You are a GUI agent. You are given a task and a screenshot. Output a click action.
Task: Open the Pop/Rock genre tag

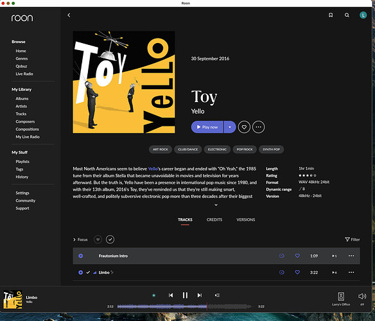[x=245, y=149]
